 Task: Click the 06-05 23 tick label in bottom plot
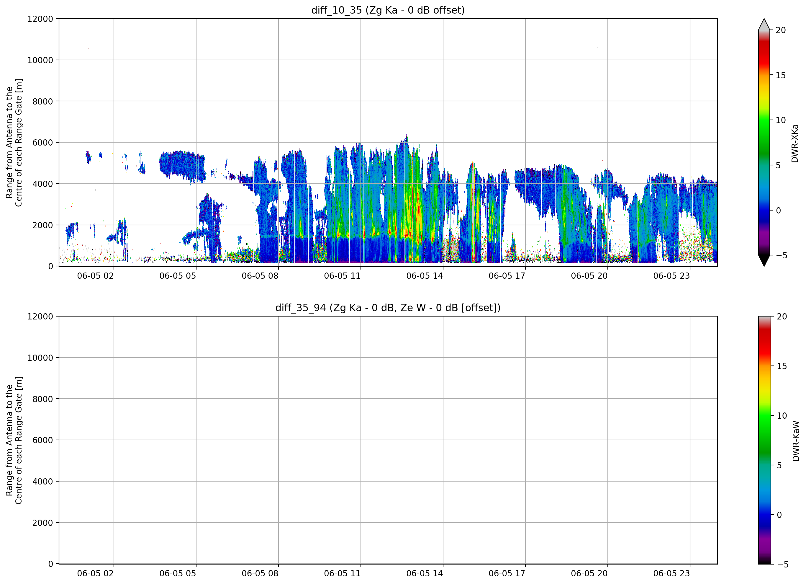pyautogui.click(x=672, y=573)
